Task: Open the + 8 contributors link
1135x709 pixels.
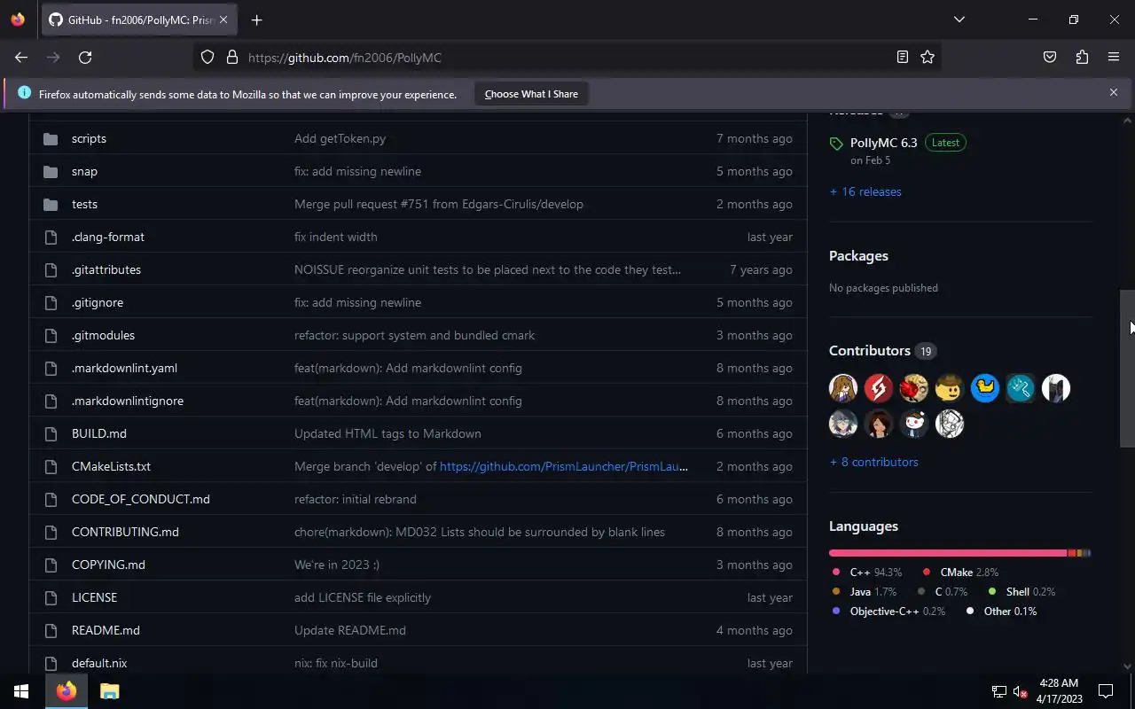Action: pyautogui.click(x=873, y=462)
